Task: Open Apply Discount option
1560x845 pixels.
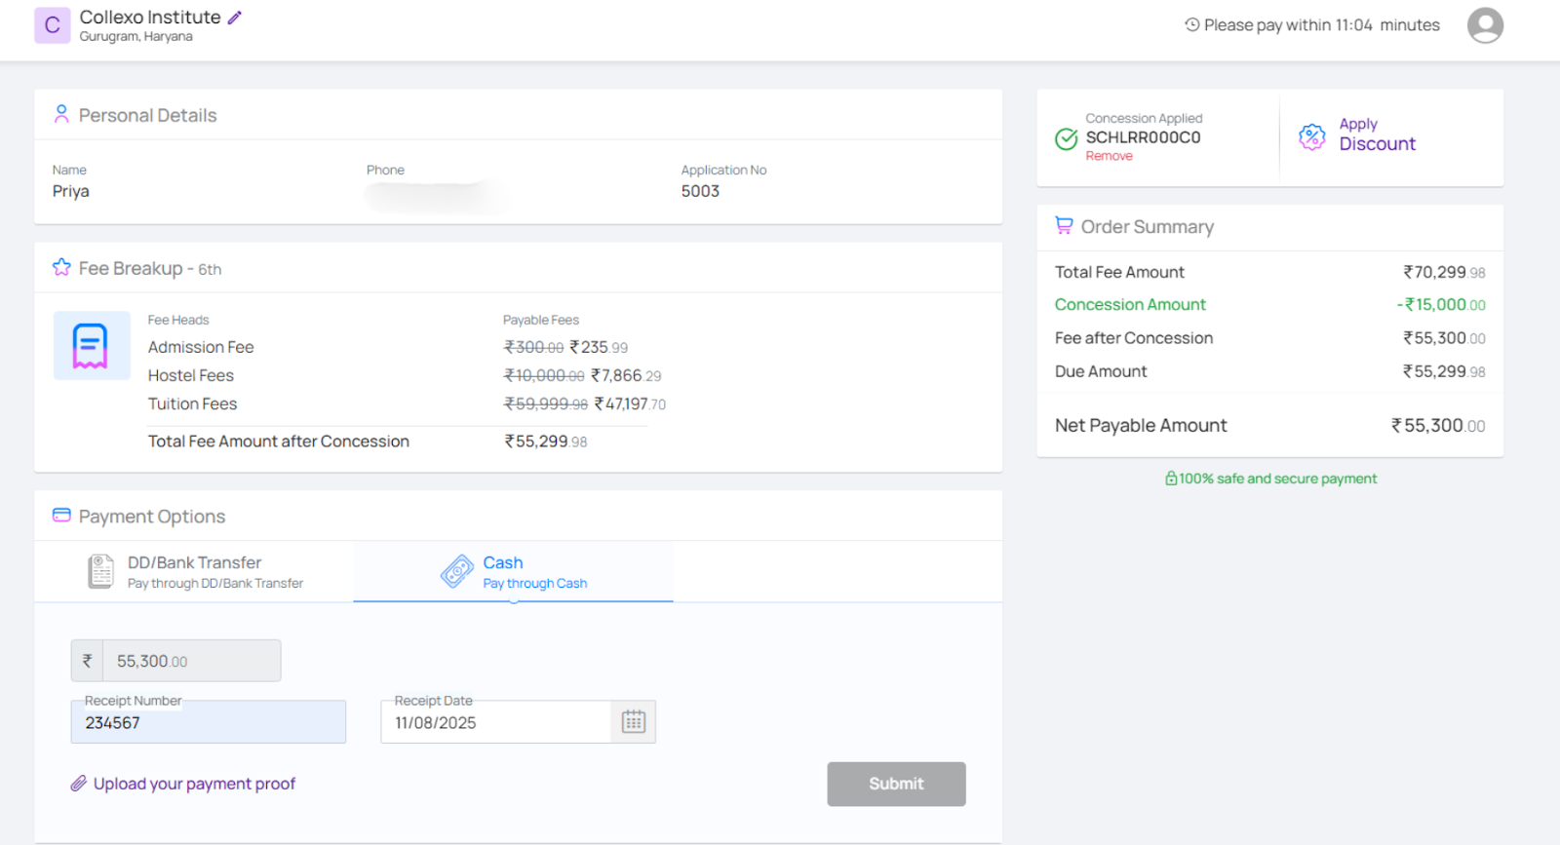Action: [1376, 135]
